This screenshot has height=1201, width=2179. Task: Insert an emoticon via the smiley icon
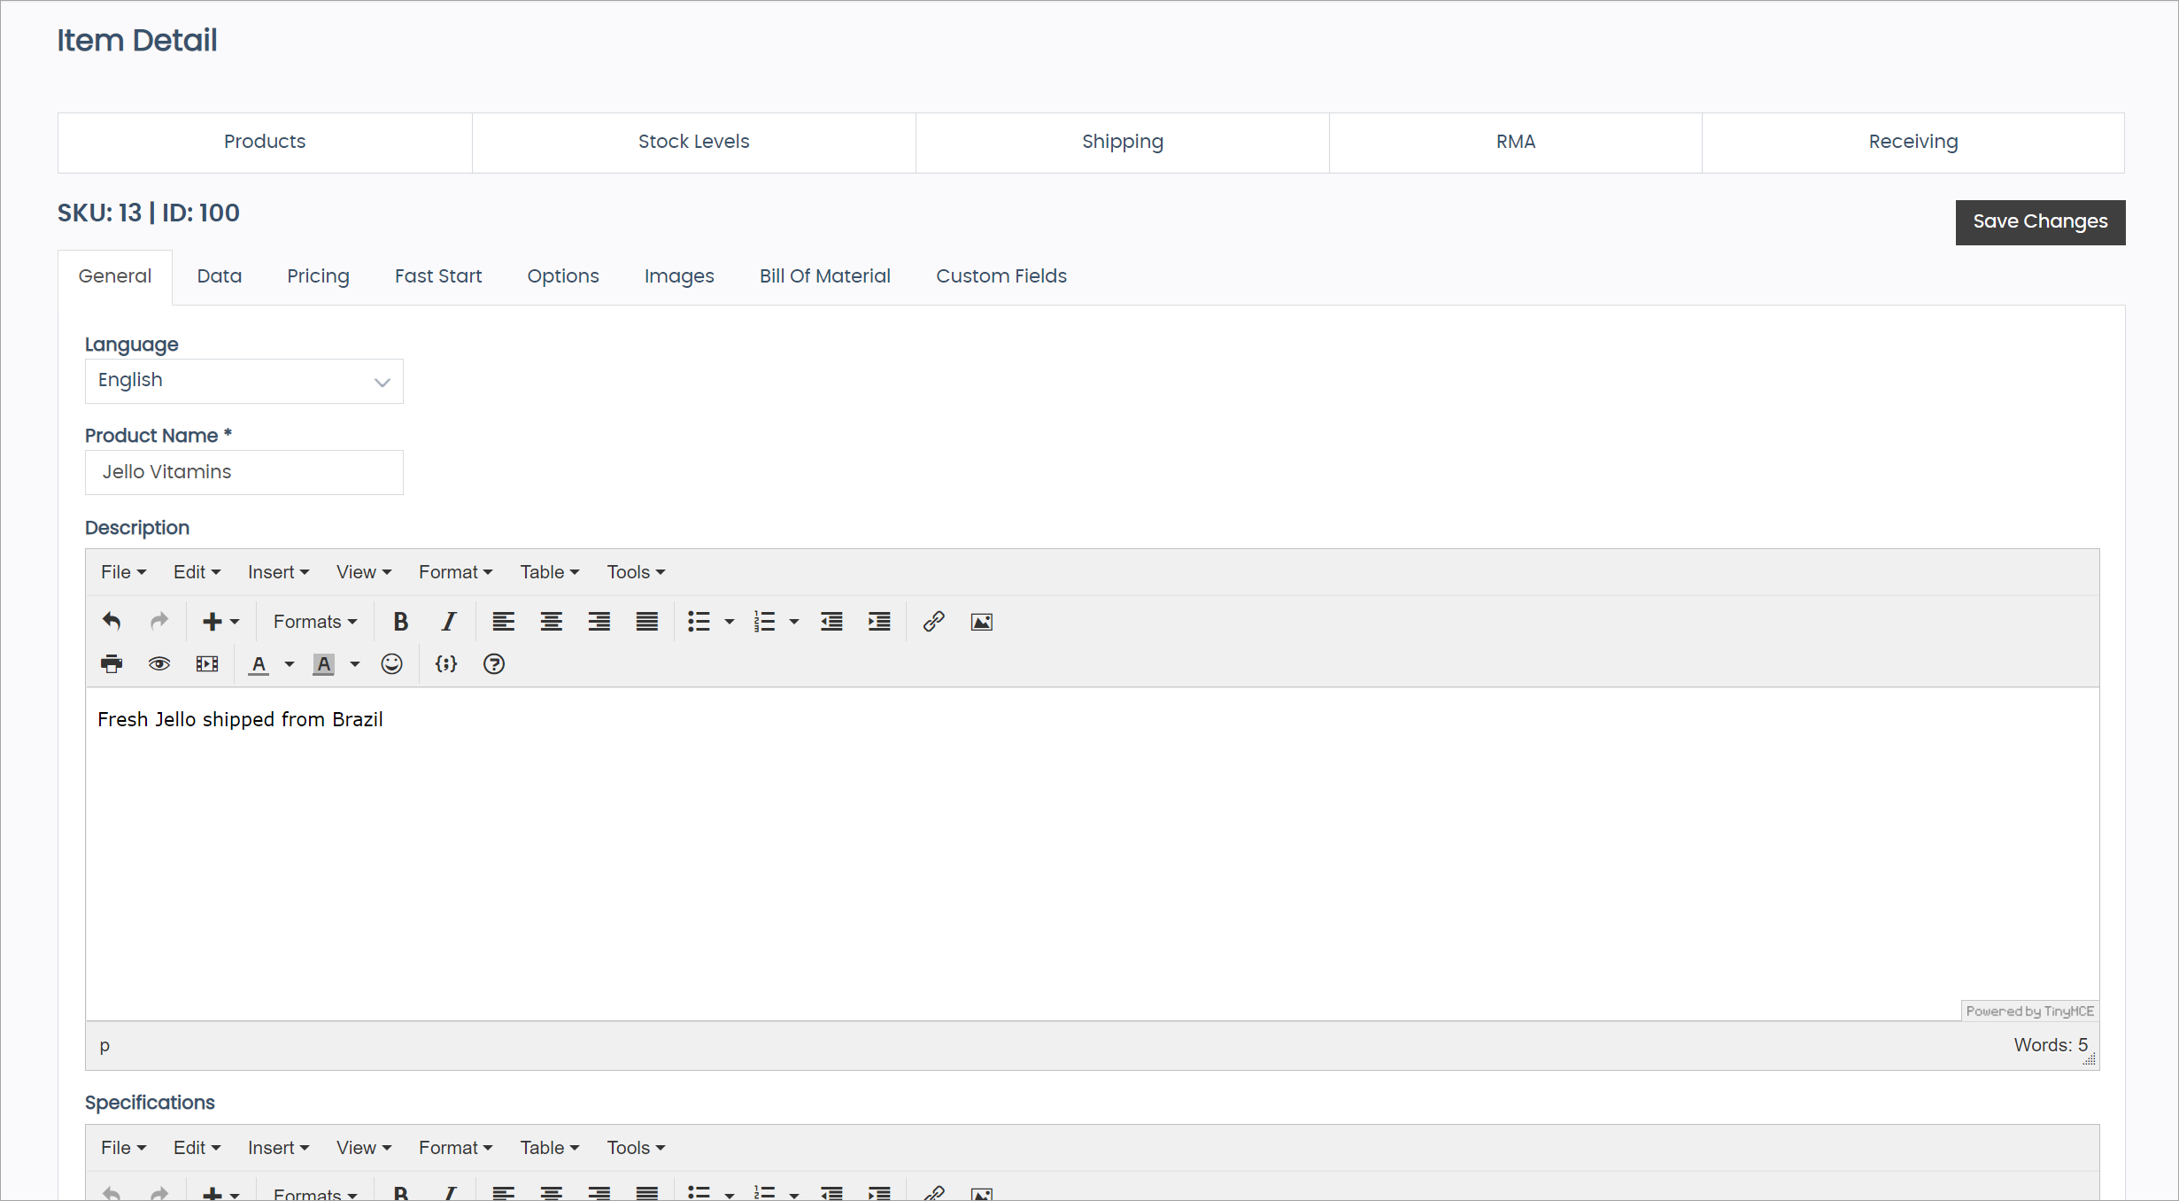(x=391, y=664)
